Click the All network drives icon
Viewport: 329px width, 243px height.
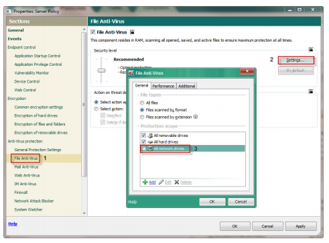coord(150,148)
